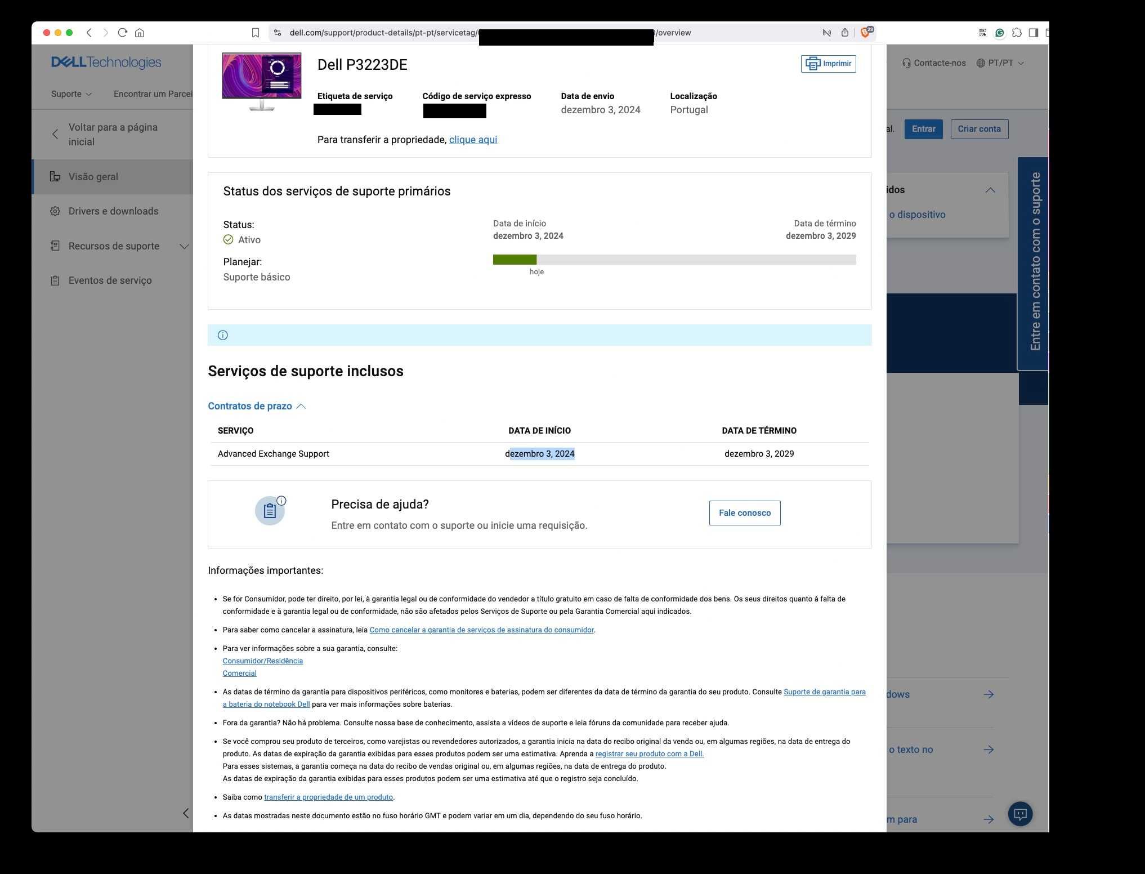Open 'Suporte de garantia para' battery link
The width and height of the screenshot is (1145, 874).
tap(825, 692)
